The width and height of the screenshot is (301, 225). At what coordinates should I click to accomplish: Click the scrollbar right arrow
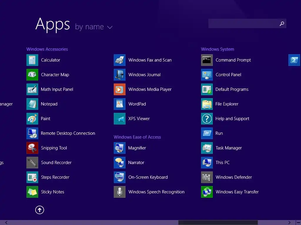289,223
